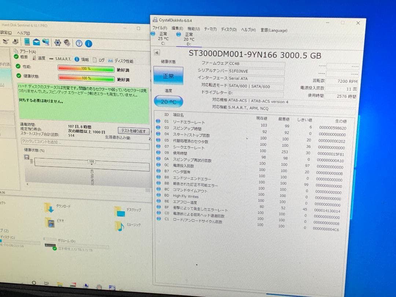This screenshot has height=297, width=396.
Task: Switch to the 概要 tab in Hard Disk Sentinel
Action: click(21, 57)
